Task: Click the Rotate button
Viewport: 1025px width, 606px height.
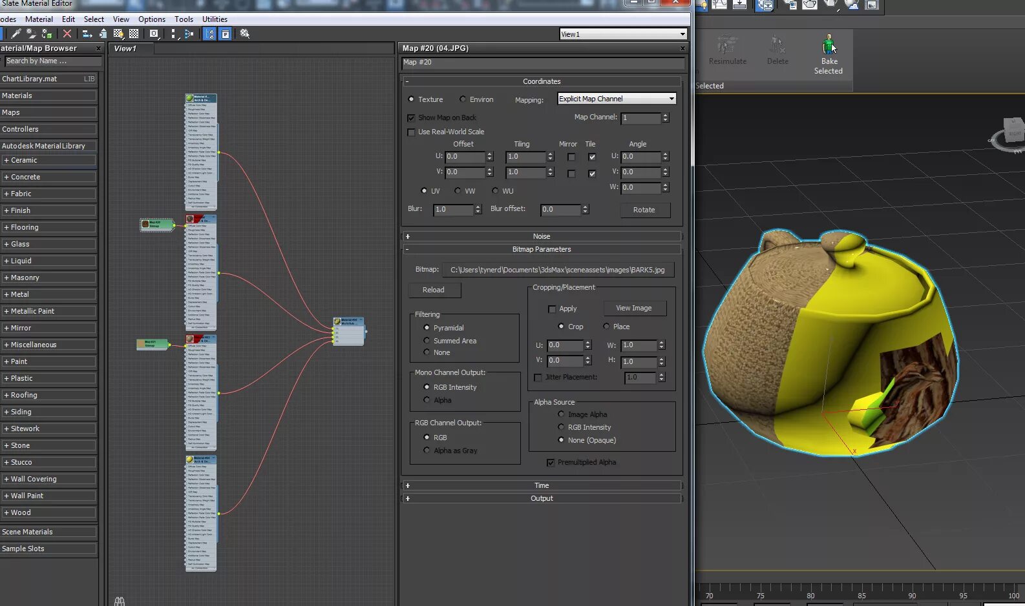Action: pyautogui.click(x=644, y=210)
